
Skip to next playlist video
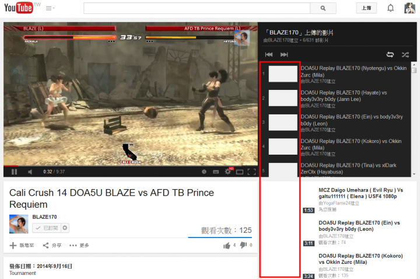(284, 55)
